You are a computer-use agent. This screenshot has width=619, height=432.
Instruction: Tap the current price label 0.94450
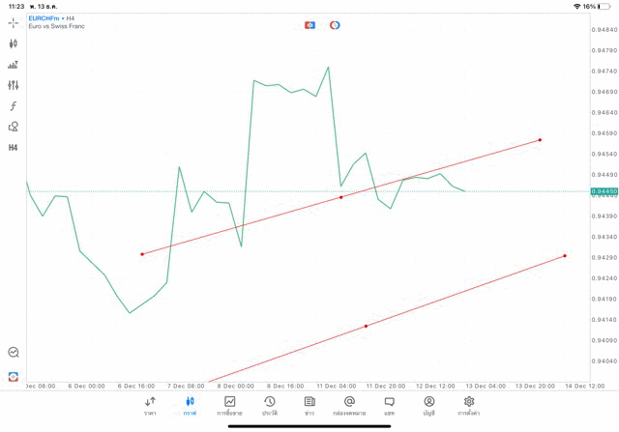(x=604, y=191)
